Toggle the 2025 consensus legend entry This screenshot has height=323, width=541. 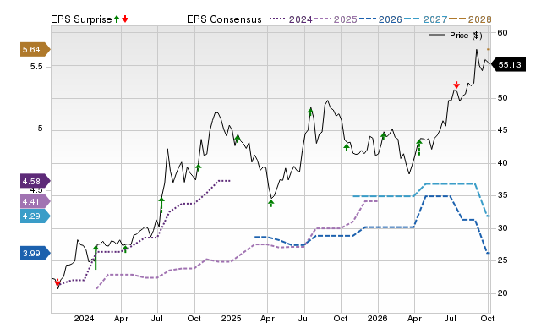tap(336, 19)
